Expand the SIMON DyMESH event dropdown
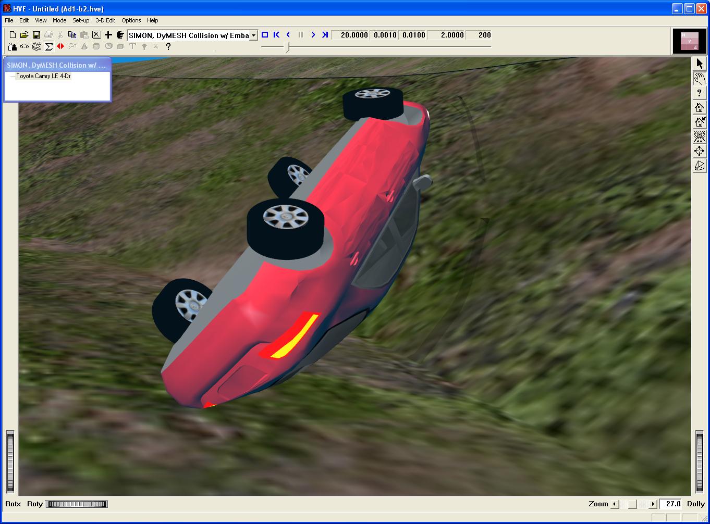This screenshot has height=524, width=710. point(253,35)
